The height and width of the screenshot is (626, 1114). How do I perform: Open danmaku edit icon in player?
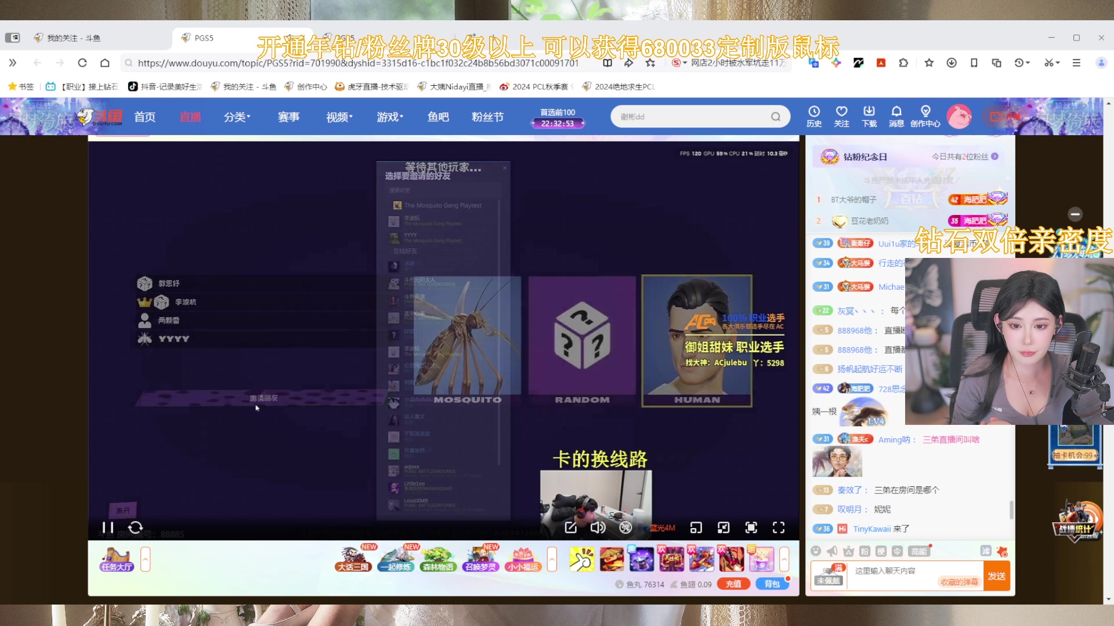point(570,527)
